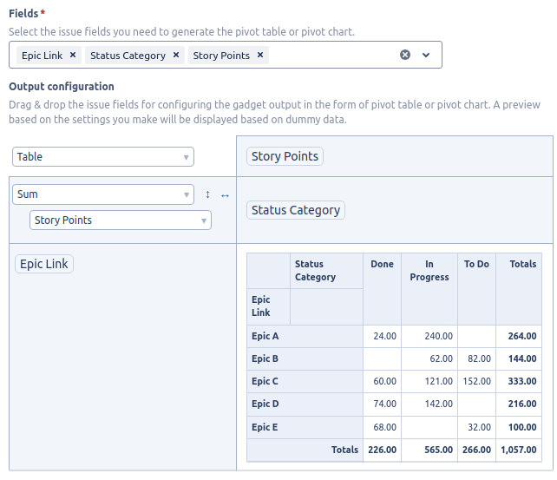
Task: Click the 216.00 total for Epic D
Action: pos(519,404)
